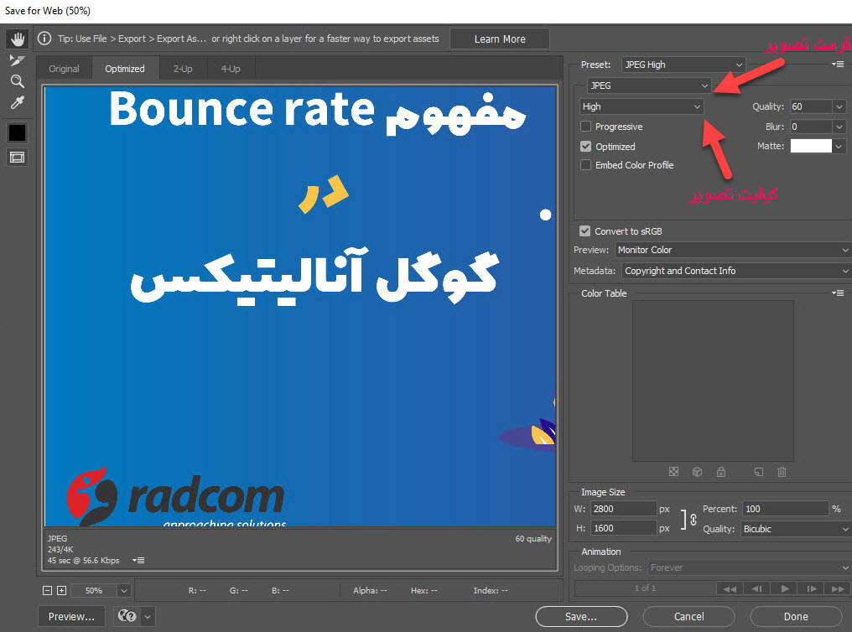
Task: Select the Original tab
Action: [x=64, y=68]
